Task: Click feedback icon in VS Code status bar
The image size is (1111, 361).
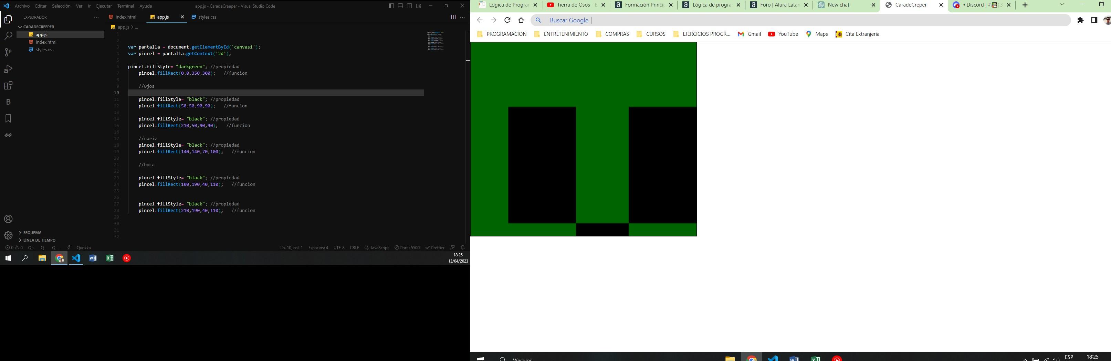Action: [x=452, y=248]
